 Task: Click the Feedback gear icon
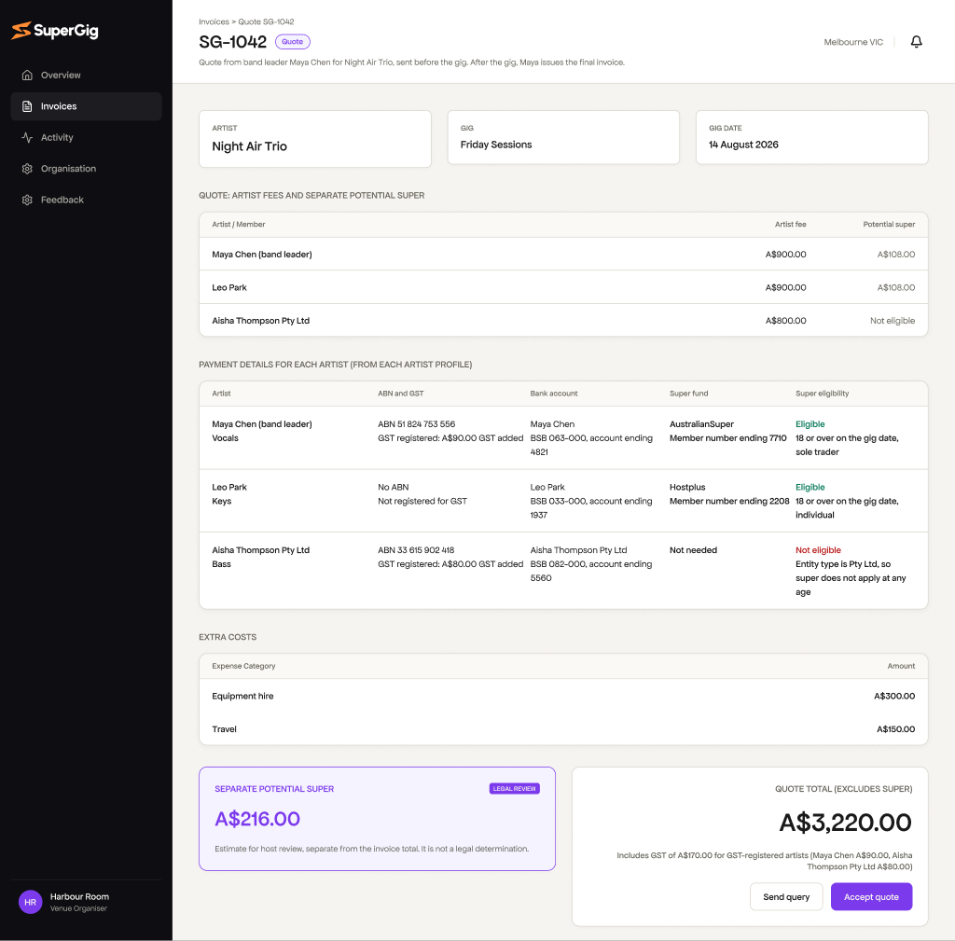(27, 200)
